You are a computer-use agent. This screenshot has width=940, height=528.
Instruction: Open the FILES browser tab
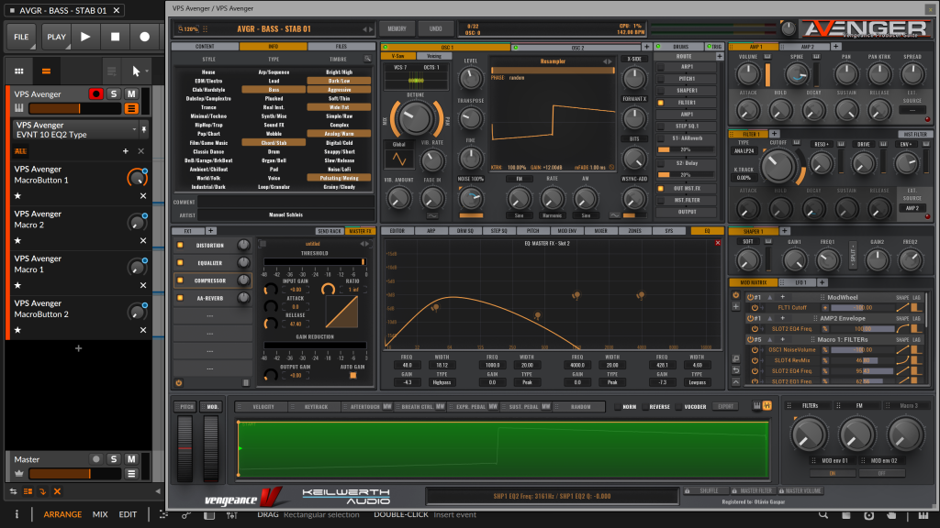(x=341, y=46)
